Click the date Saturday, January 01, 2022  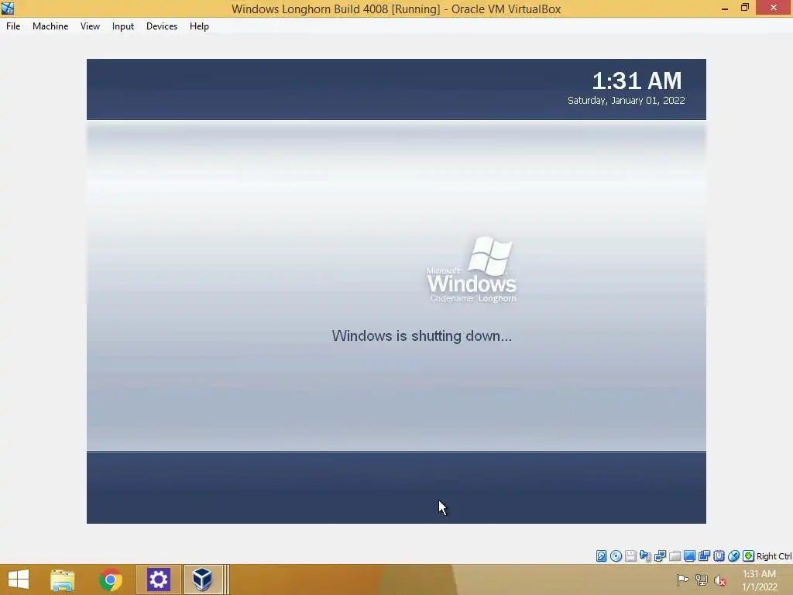(x=626, y=100)
